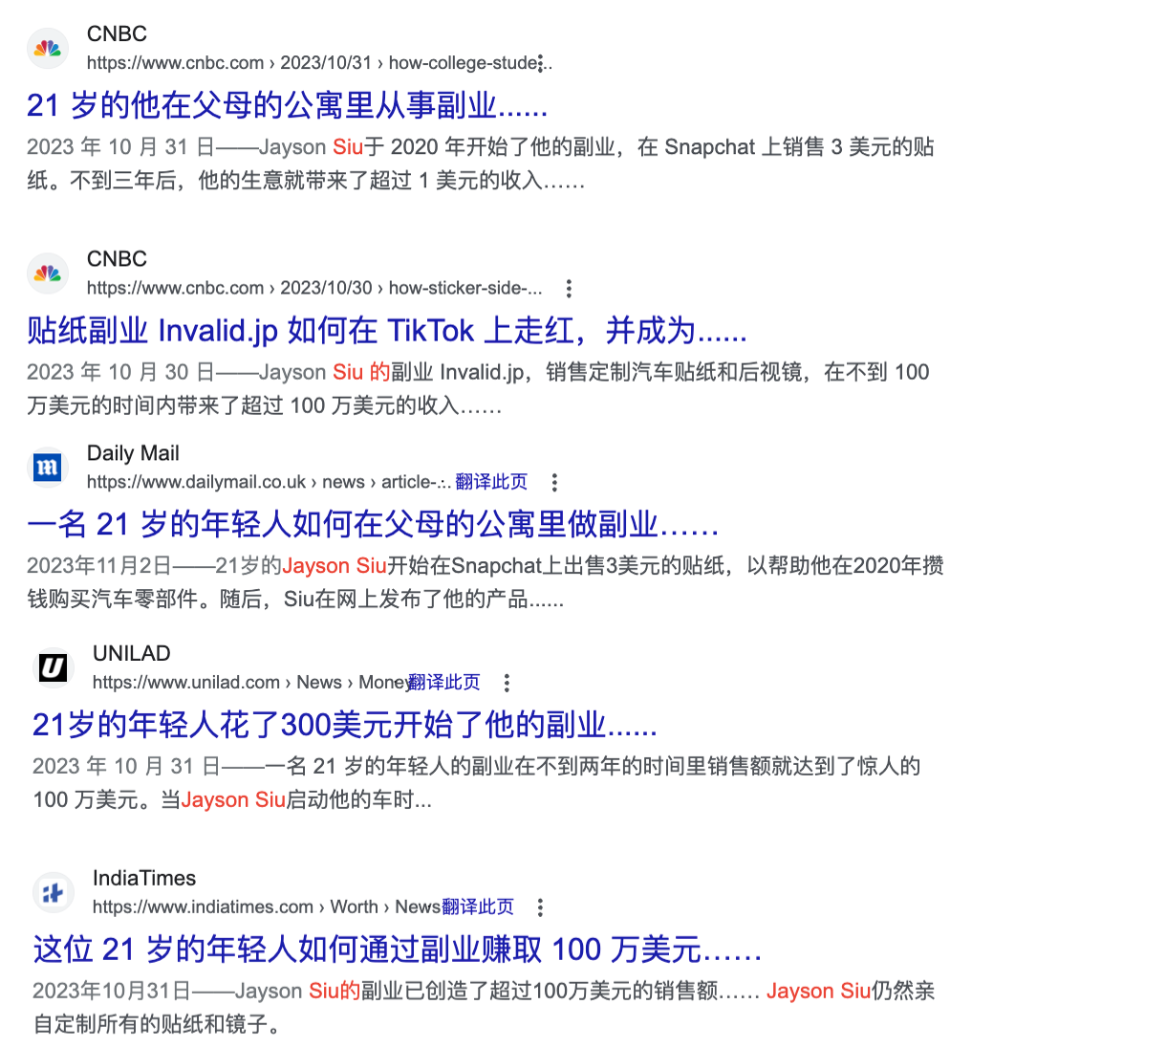The image size is (1166, 1048).
Task: Click '翻译此页' for the Daily Mail result
Action: [x=491, y=482]
